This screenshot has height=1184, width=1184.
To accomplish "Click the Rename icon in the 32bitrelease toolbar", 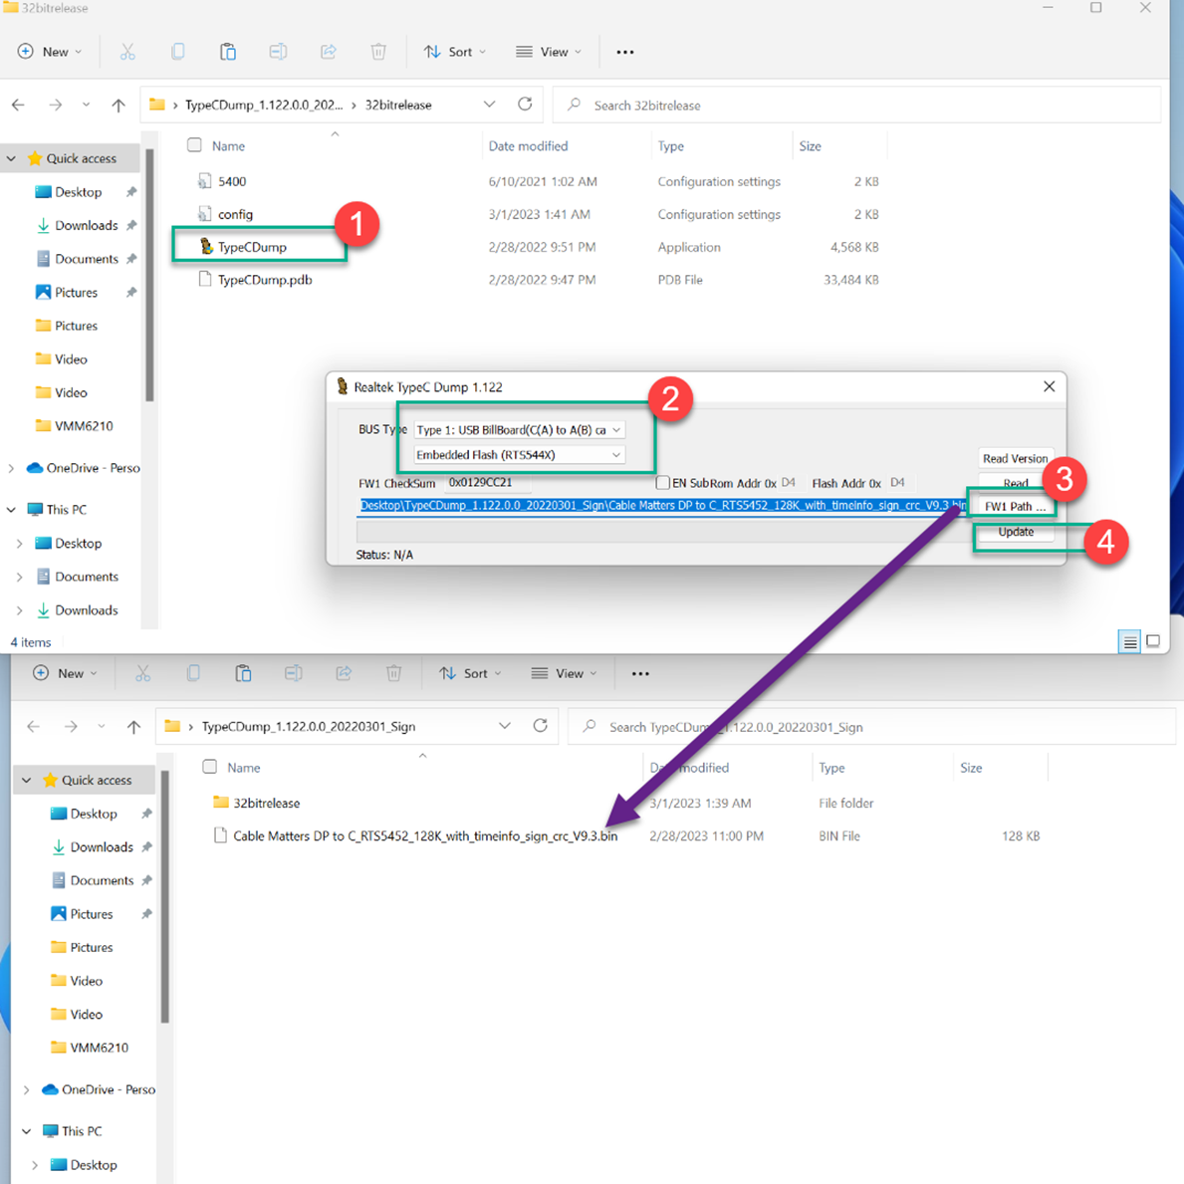I will [278, 52].
